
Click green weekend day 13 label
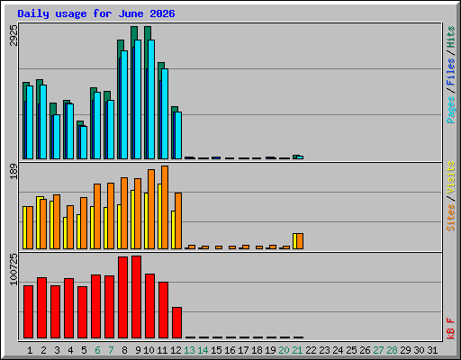189,350
